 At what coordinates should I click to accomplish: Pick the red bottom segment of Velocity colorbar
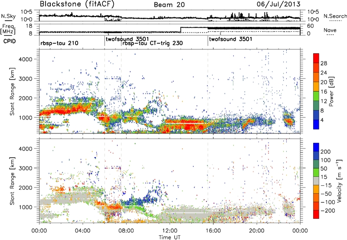(316, 214)
